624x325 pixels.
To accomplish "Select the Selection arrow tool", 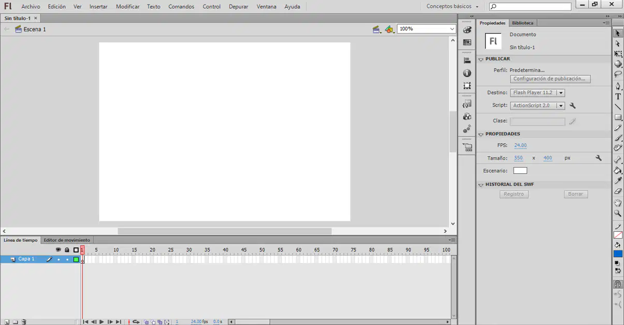I will click(618, 33).
